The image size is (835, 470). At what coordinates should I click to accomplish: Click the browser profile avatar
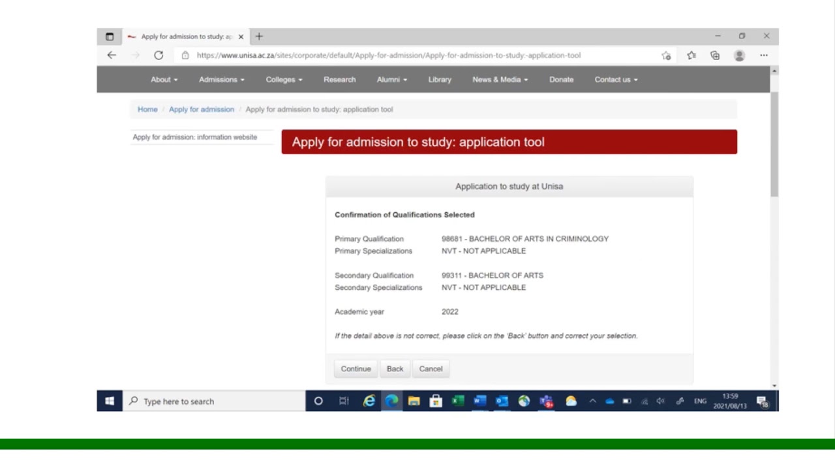point(739,55)
